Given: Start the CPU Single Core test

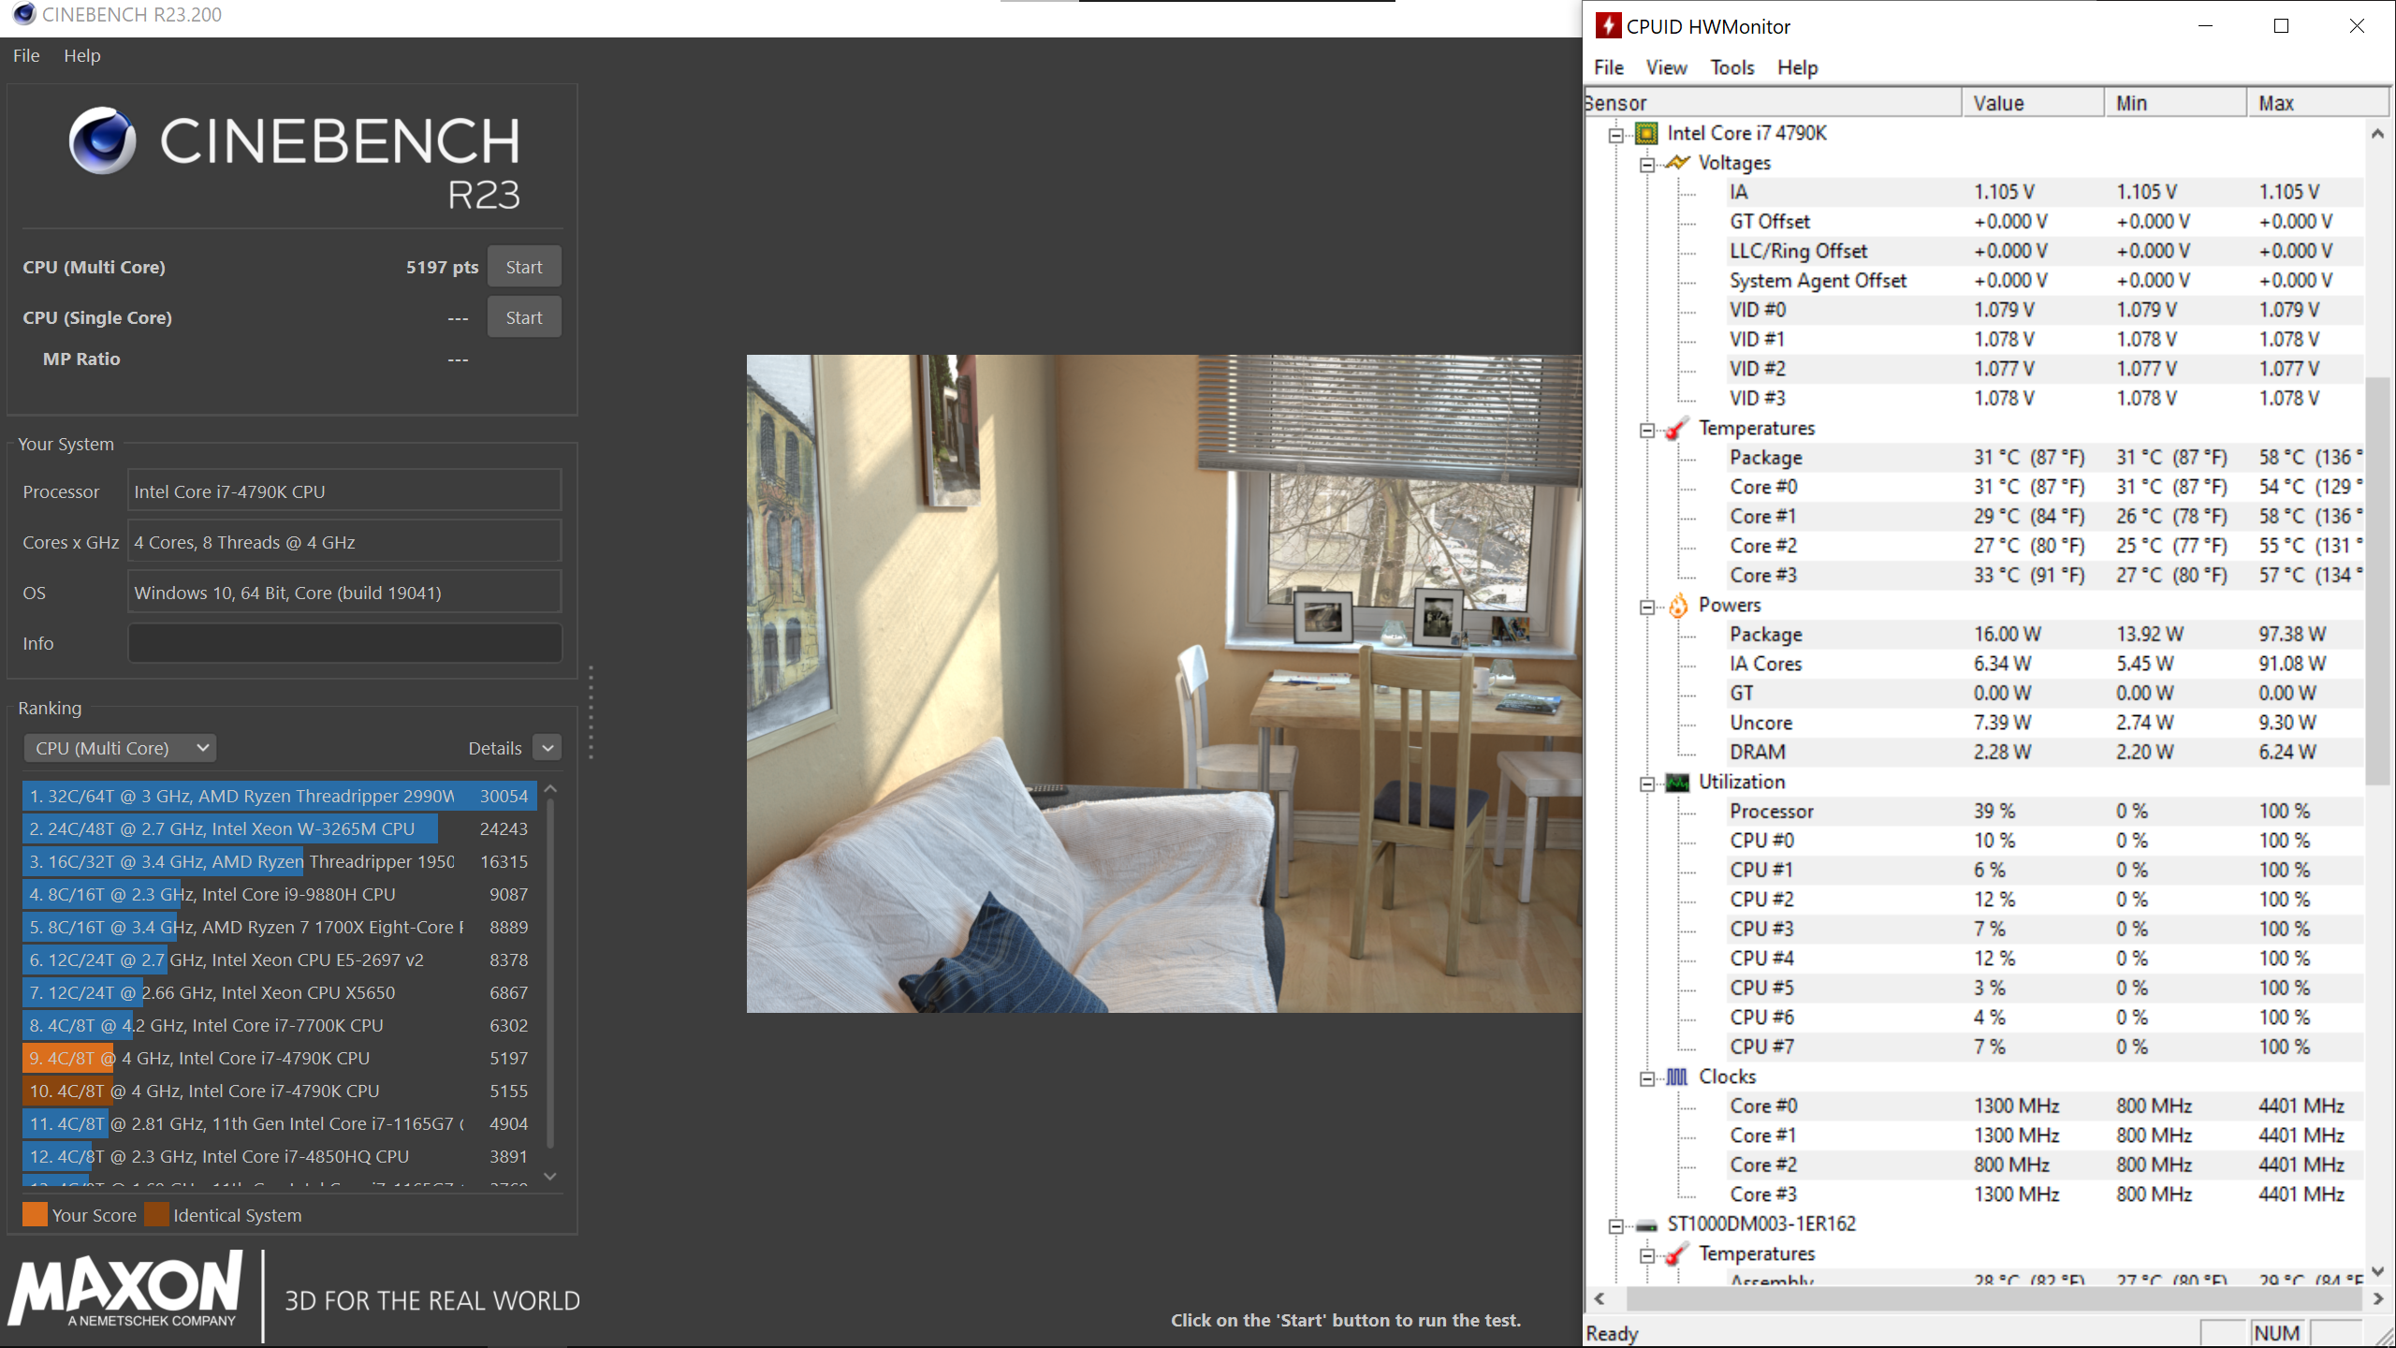Looking at the screenshot, I should (524, 317).
